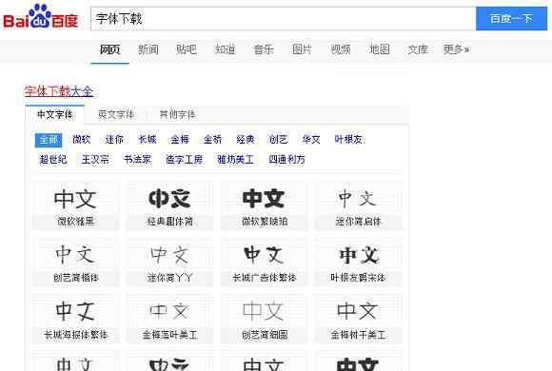Click the Baidu logo

click(x=40, y=16)
